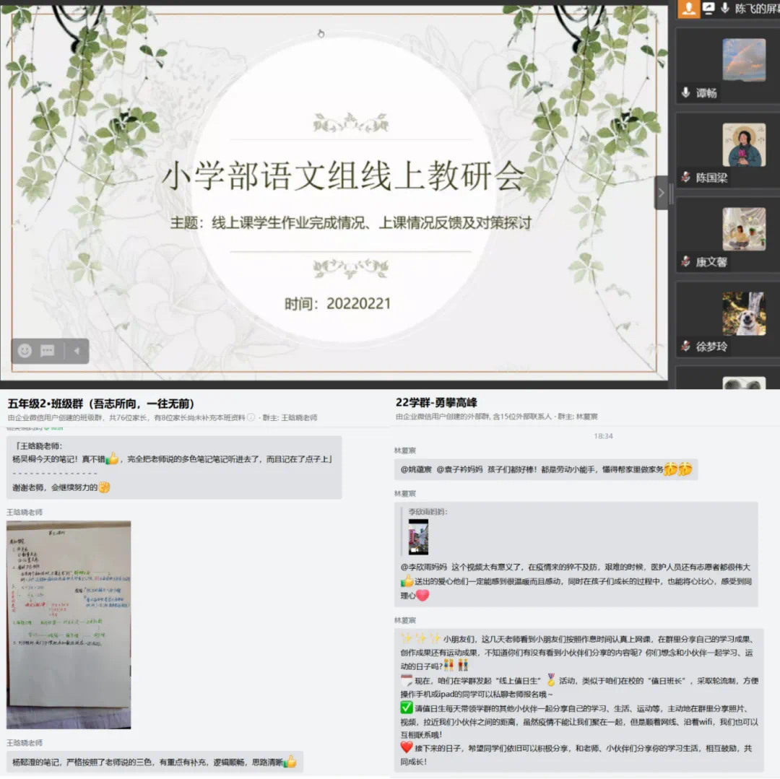Click the owner label 群主: 林蒽宸
The image size is (780, 779).
578,417
